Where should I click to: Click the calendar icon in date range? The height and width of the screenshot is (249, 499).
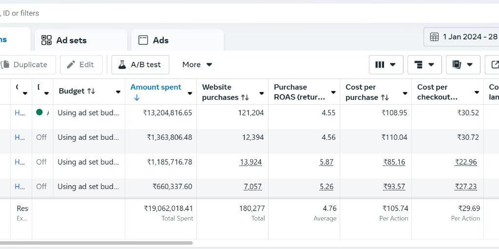click(x=434, y=37)
